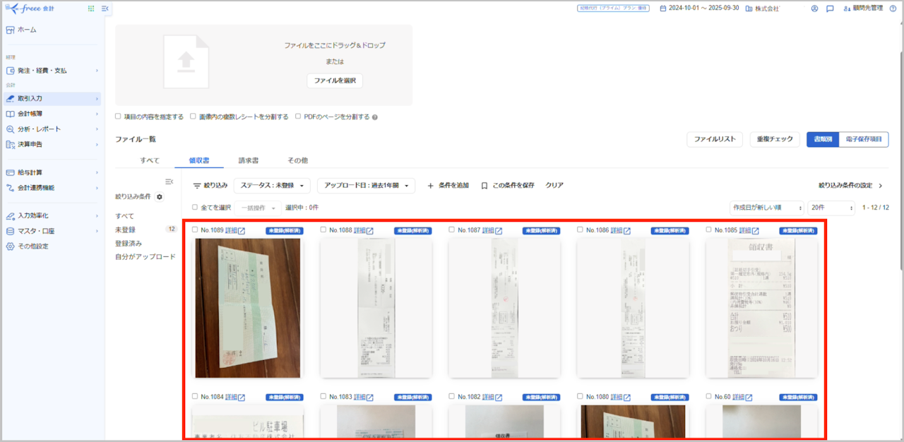The width and height of the screenshot is (904, 442).
Task: Open the receipt thumbnail of No.1085
Action: 762,308
